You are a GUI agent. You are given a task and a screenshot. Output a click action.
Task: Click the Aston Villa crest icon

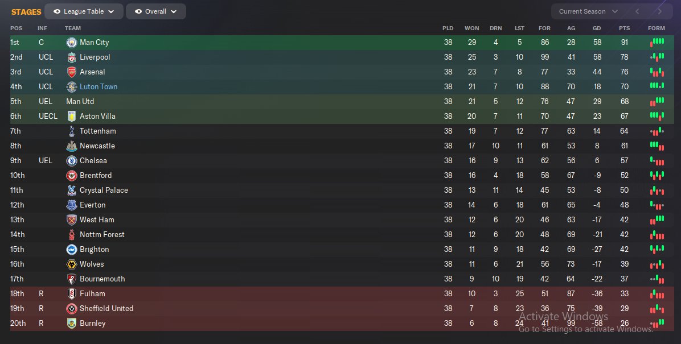point(72,117)
